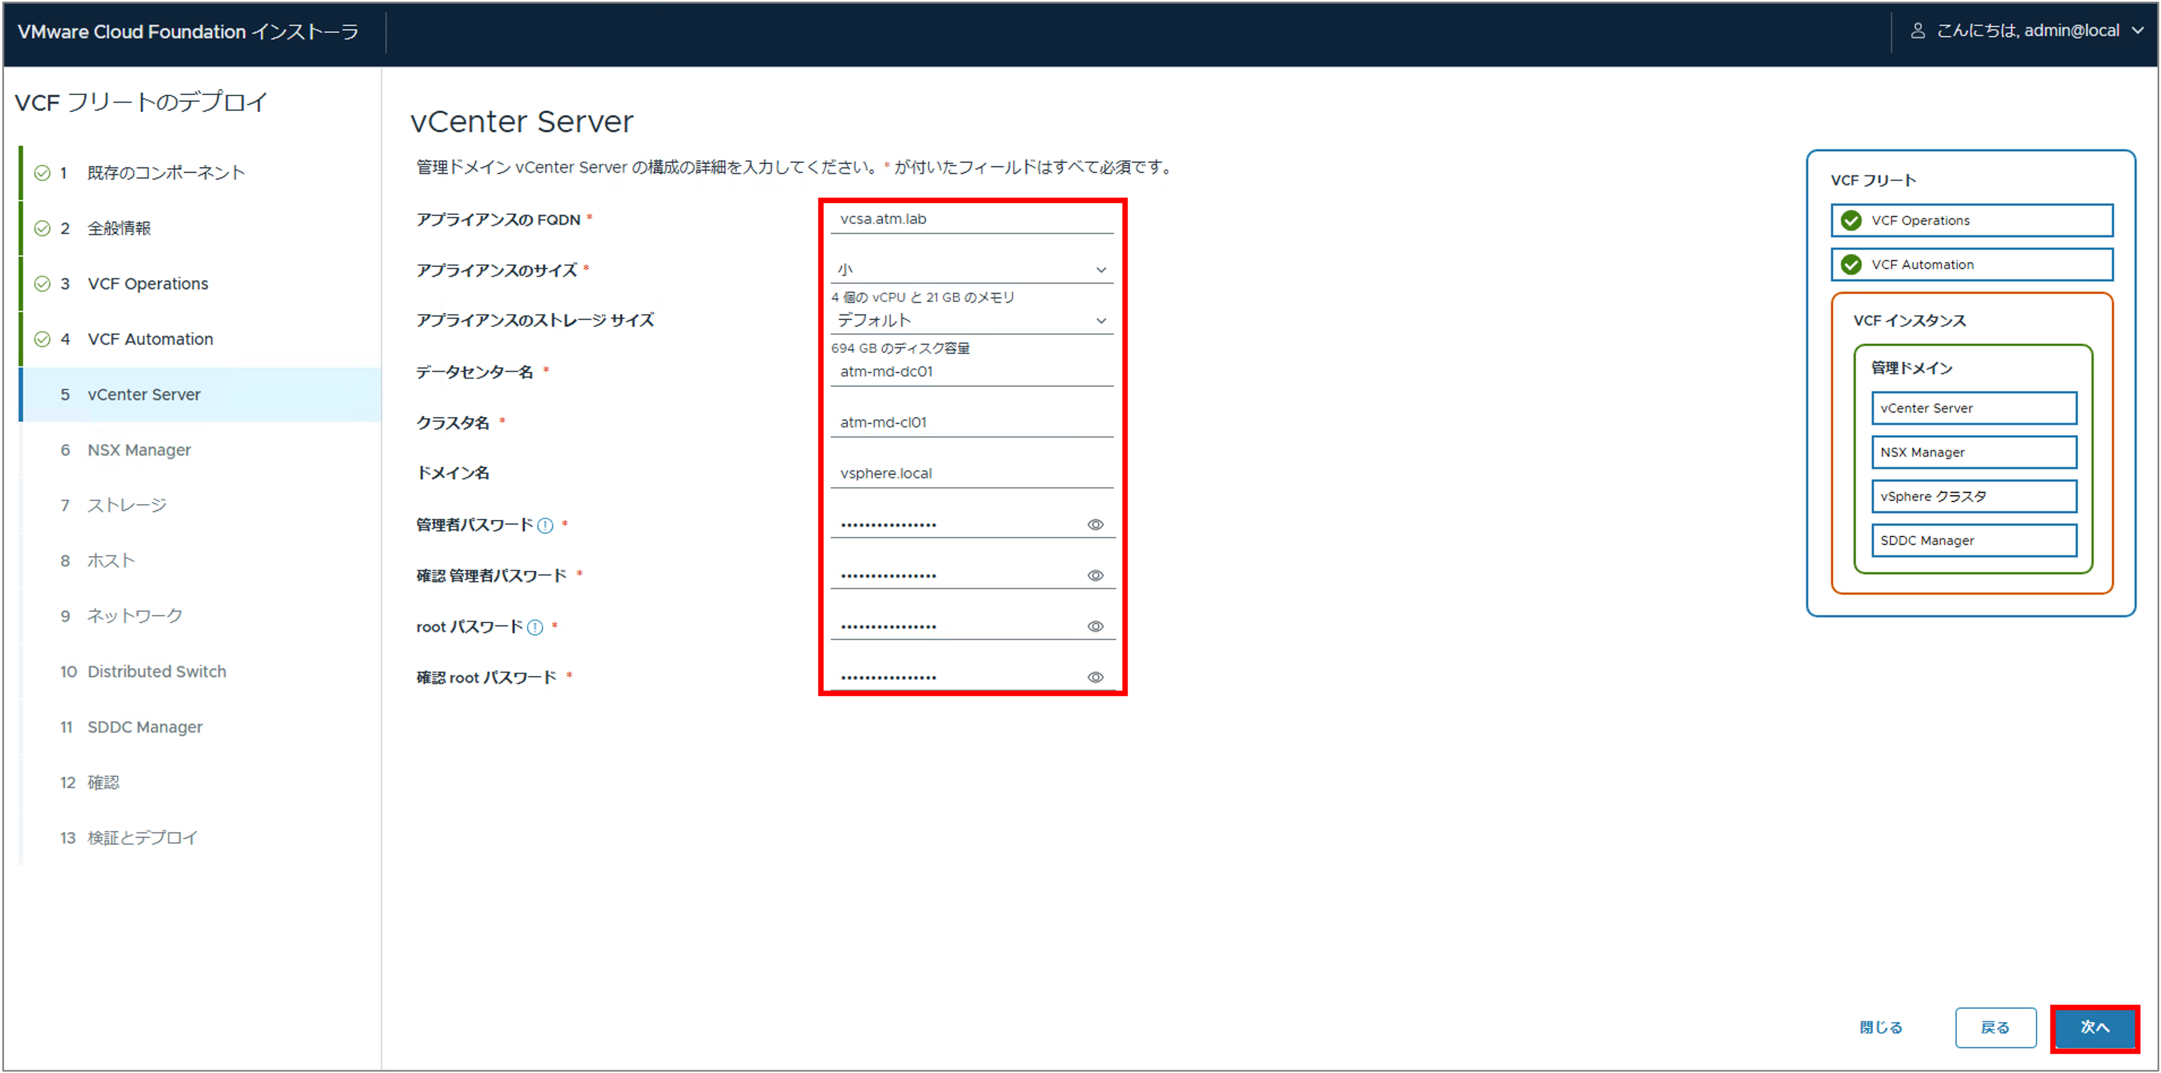Viewport: 2161px width, 1073px height.
Task: Click vSphere クラスタ box in diagram
Action: pyautogui.click(x=1974, y=497)
